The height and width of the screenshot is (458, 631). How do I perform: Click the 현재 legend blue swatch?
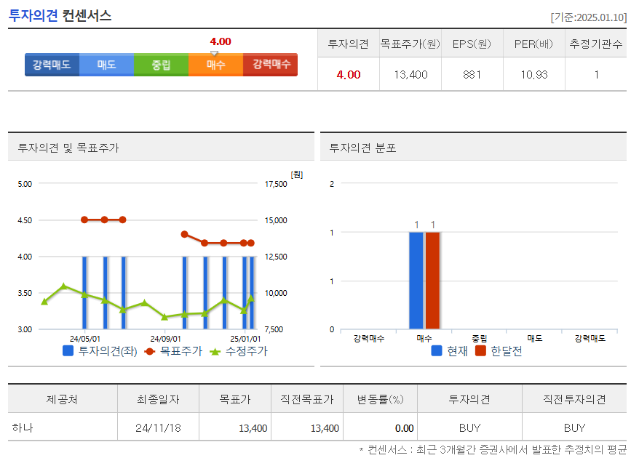[x=437, y=350]
